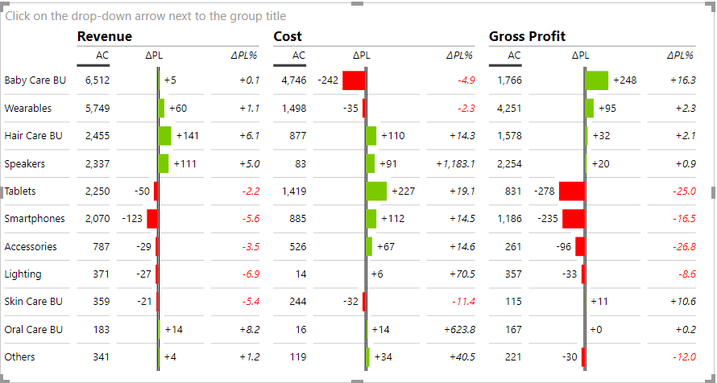Image resolution: width=717 pixels, height=383 pixels.
Task: Click the bottom-center resize handle of the visual
Action: (x=357, y=381)
